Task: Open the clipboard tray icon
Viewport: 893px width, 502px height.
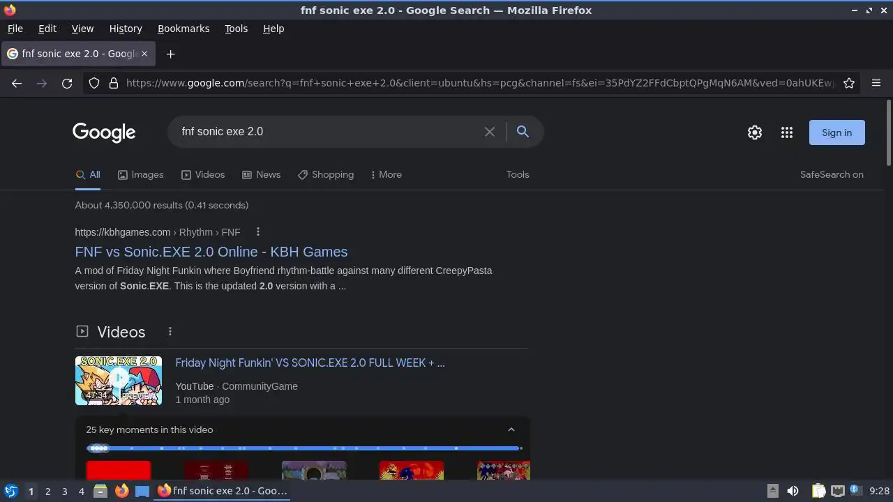Action: click(x=818, y=491)
